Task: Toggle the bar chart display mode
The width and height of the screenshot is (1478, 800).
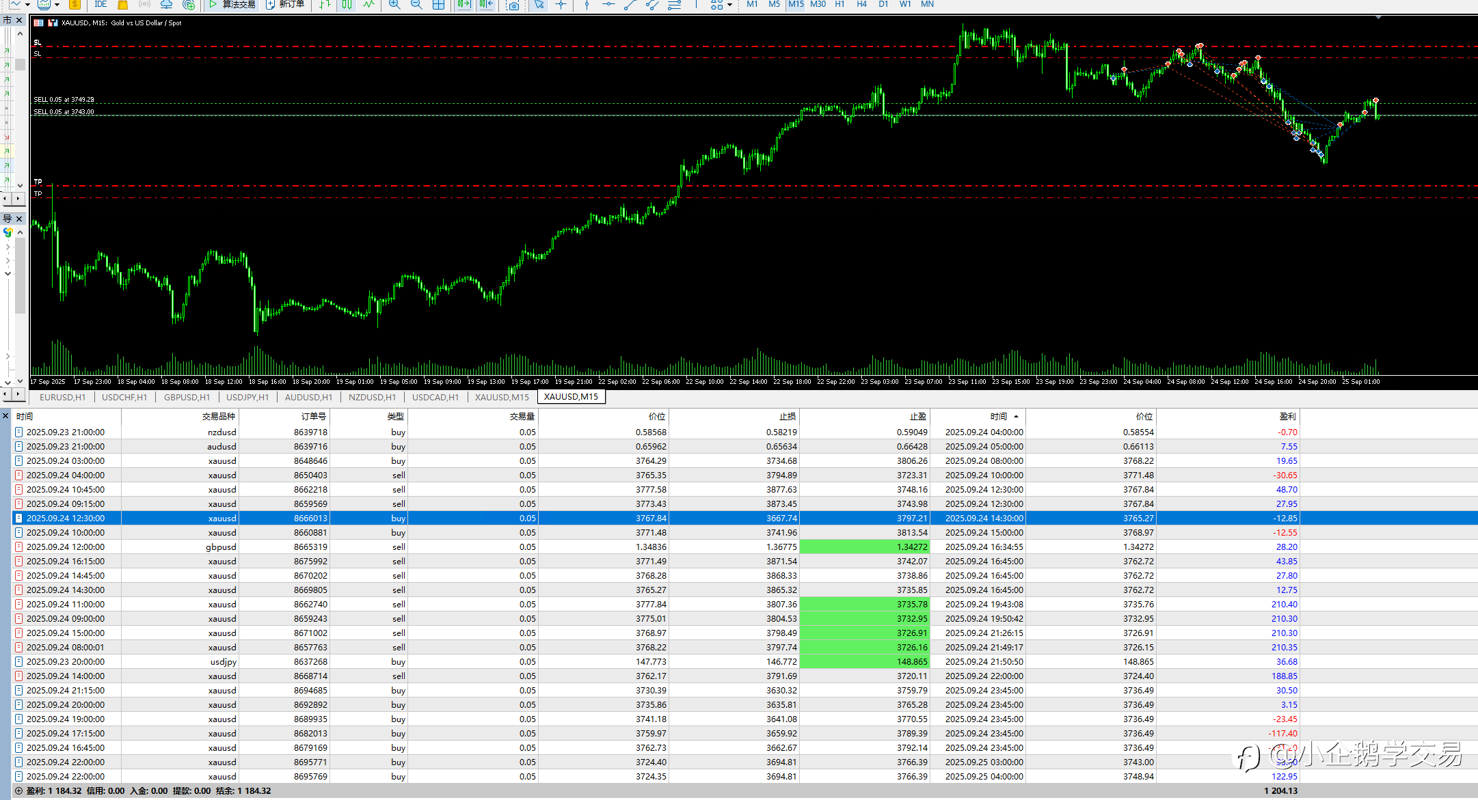Action: click(325, 4)
